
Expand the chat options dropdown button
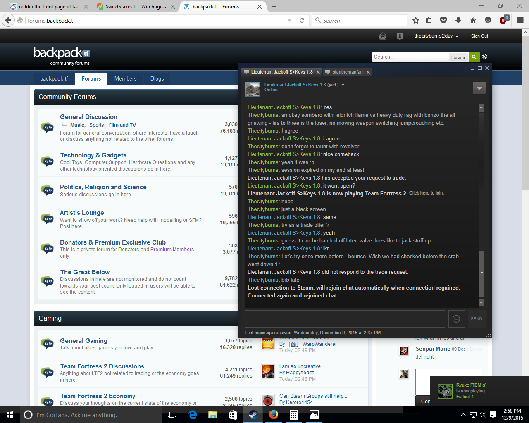(479, 88)
